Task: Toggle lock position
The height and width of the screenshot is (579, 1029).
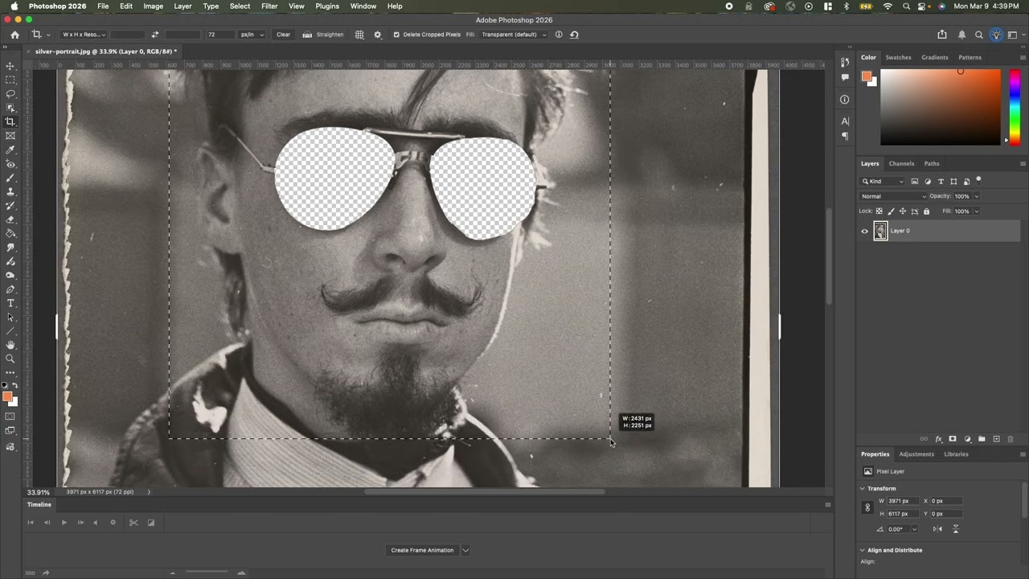Action: coord(903,211)
